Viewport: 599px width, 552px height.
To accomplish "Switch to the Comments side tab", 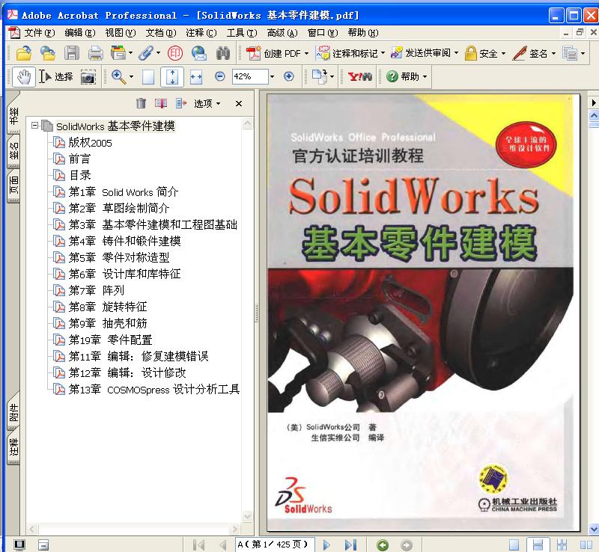I will pyautogui.click(x=13, y=447).
